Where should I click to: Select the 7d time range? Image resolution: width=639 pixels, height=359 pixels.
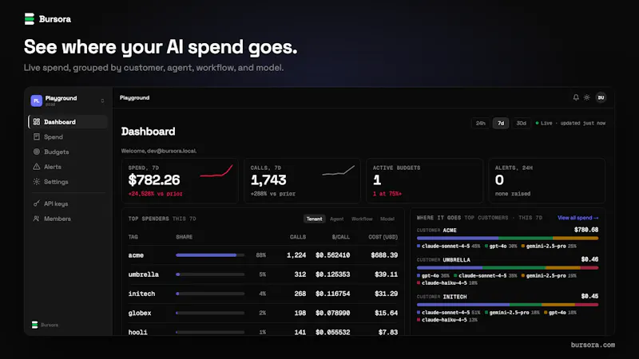point(501,123)
